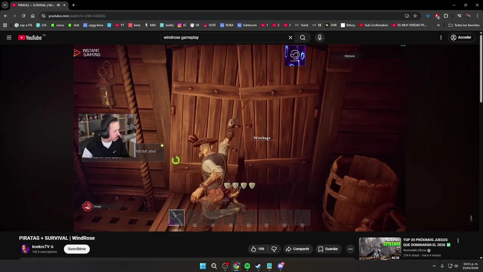
Task: Run search with magnifier button
Action: pyautogui.click(x=303, y=37)
